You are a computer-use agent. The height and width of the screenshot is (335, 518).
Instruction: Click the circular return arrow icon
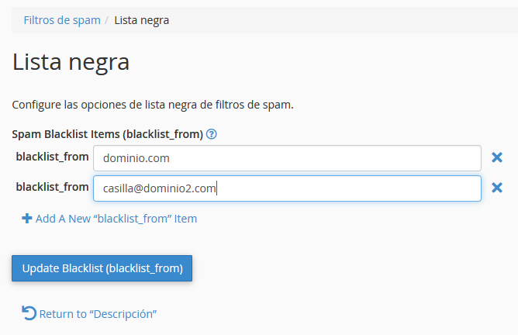point(29,313)
